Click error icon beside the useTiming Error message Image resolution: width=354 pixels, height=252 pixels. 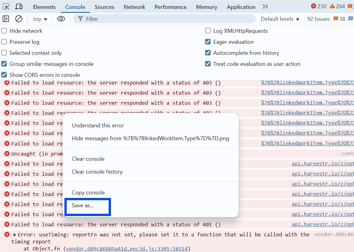(7, 235)
